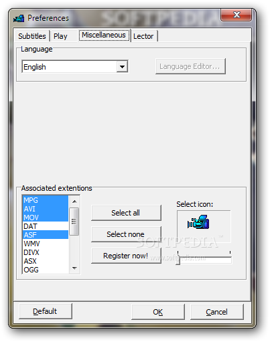This screenshot has height=342, width=270.
Task: Dismiss the dialog with the Cancel button
Action: point(217,312)
